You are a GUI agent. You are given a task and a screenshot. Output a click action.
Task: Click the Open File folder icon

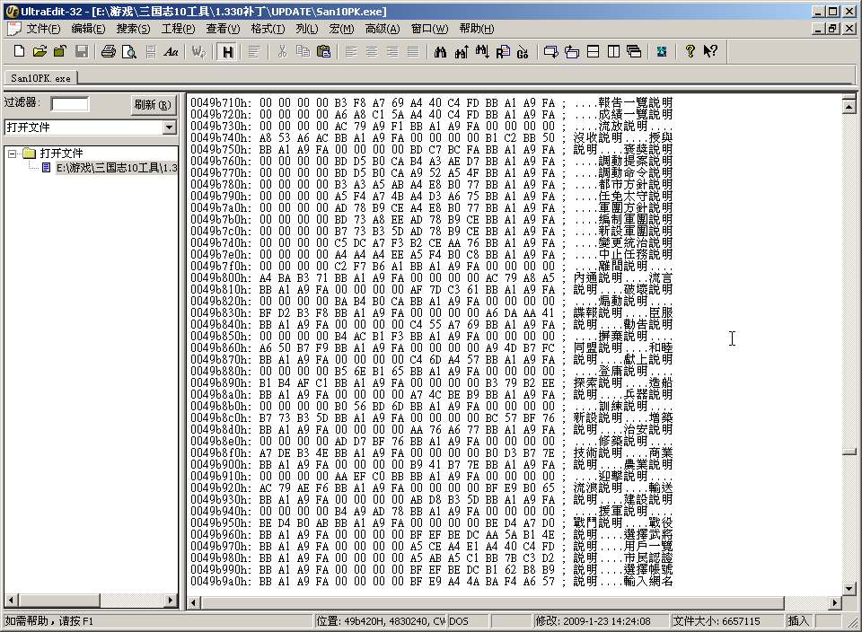[x=40, y=52]
